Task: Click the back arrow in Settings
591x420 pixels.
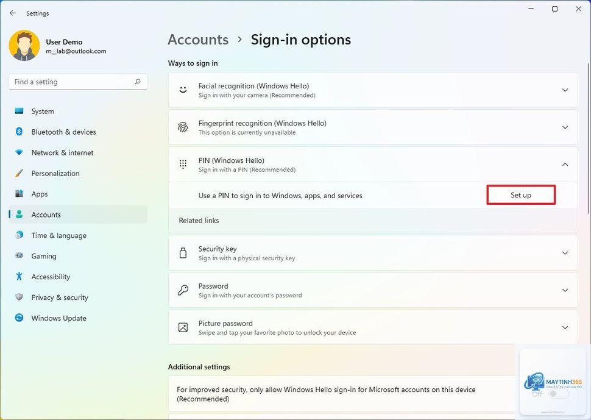Action: click(13, 13)
